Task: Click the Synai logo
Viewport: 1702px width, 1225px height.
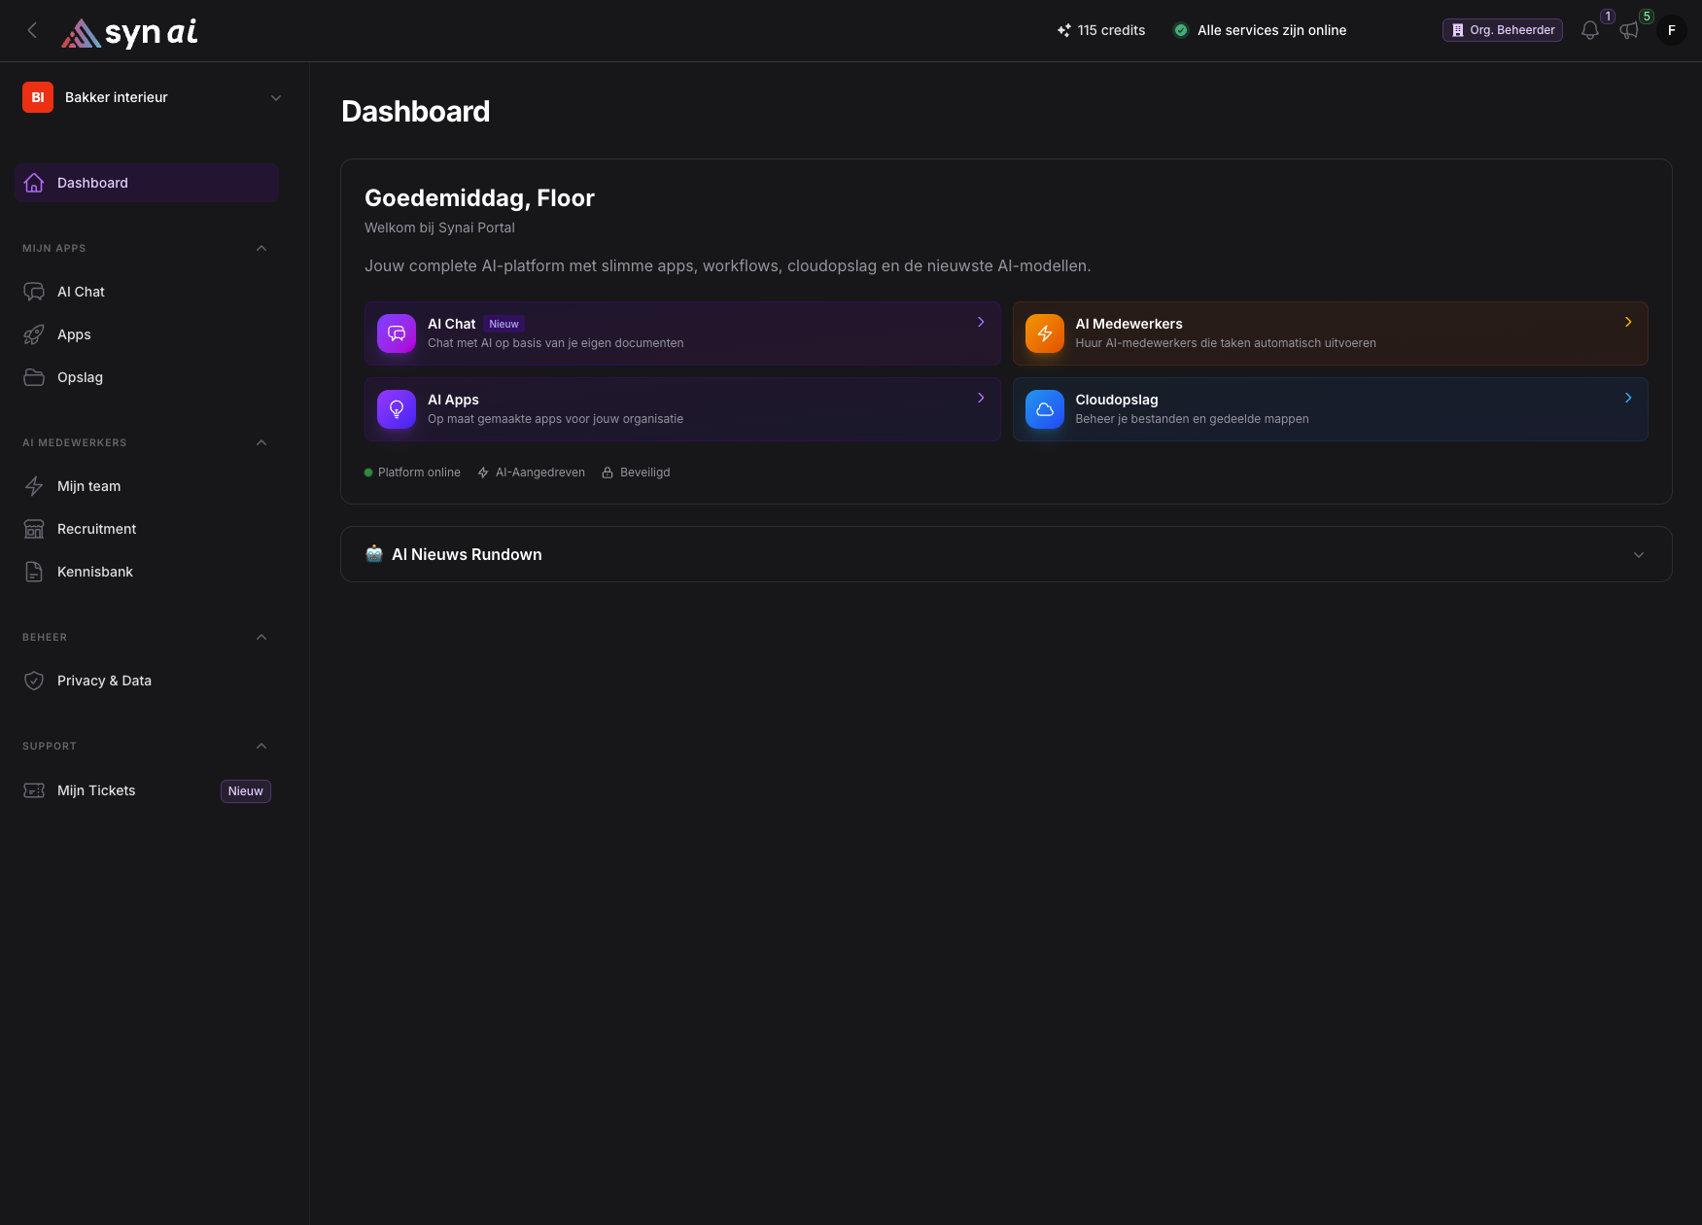Action: point(130,32)
